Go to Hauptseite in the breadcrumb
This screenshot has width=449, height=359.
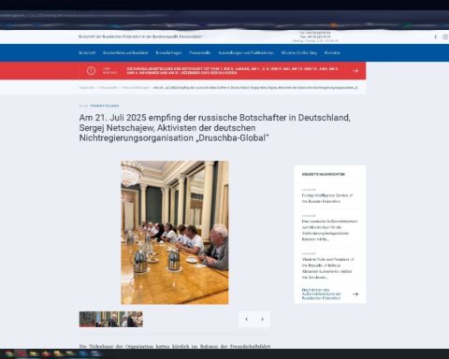[87, 88]
